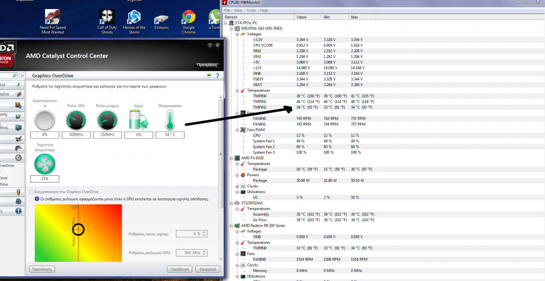Image resolution: width=545 pixels, height=281 pixels.
Task: Click the fan icon beside Fans PWM
Action: [x=243, y=130]
